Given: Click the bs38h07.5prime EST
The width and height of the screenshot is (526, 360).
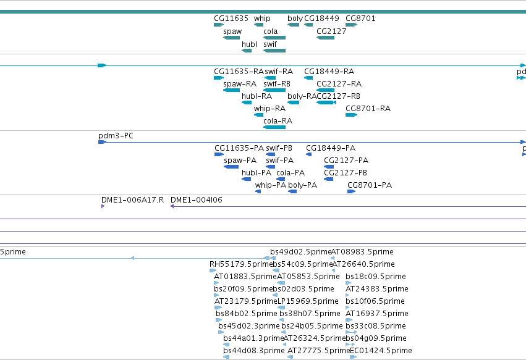Looking at the screenshot, I should 281,320.
